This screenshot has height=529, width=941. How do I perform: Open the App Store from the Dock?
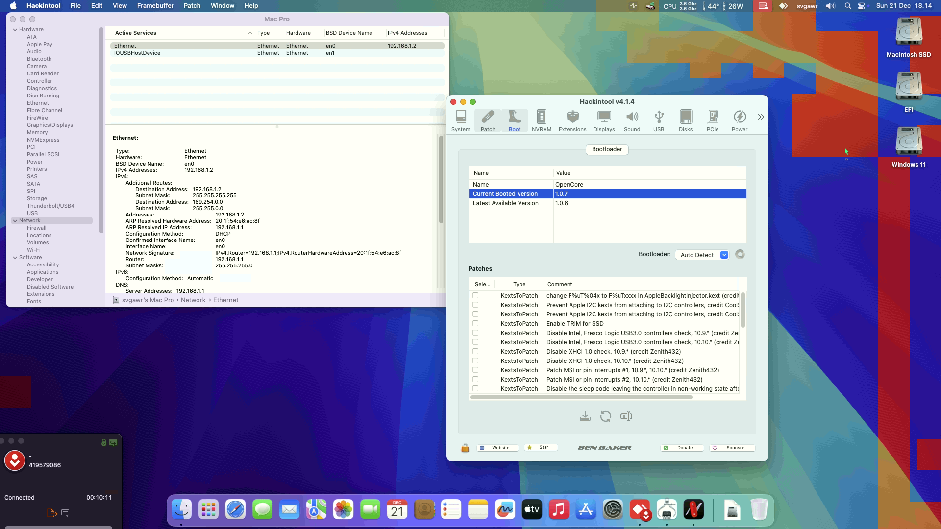[x=586, y=510]
